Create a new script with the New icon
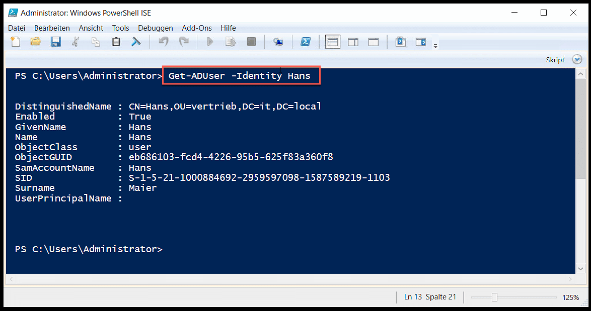Screen dimensions: 591x311 [x=16, y=42]
